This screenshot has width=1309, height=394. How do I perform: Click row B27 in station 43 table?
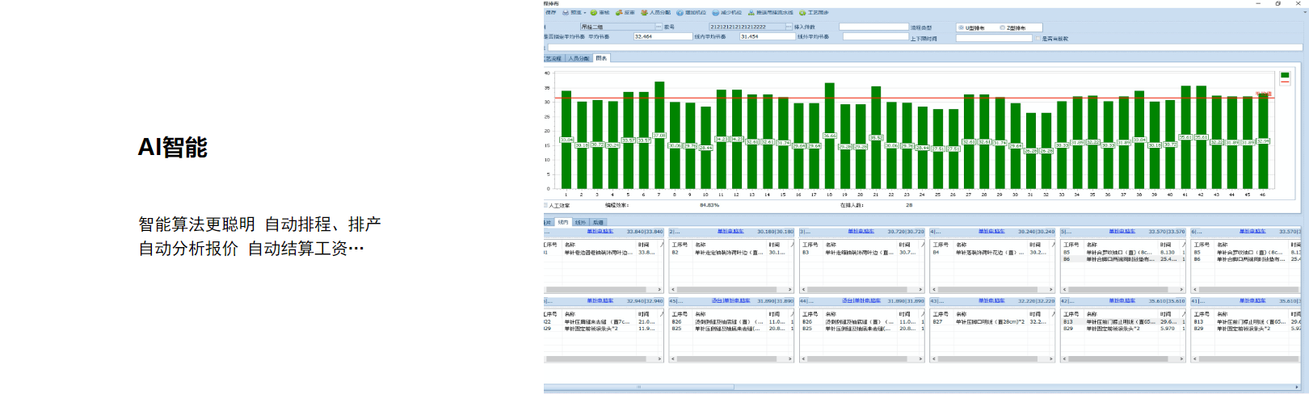(992, 322)
